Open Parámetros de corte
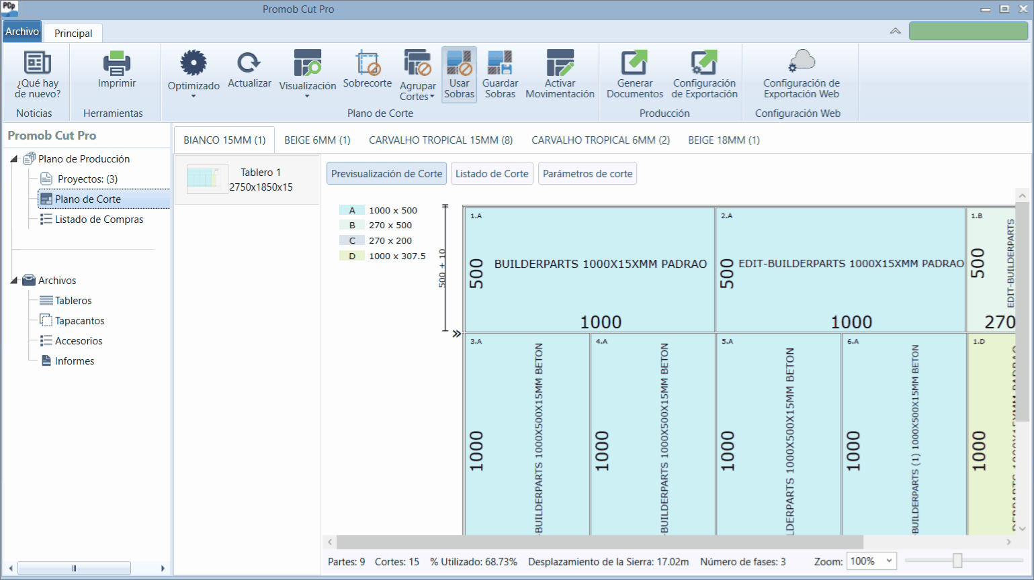The height and width of the screenshot is (580, 1034). [x=587, y=173]
